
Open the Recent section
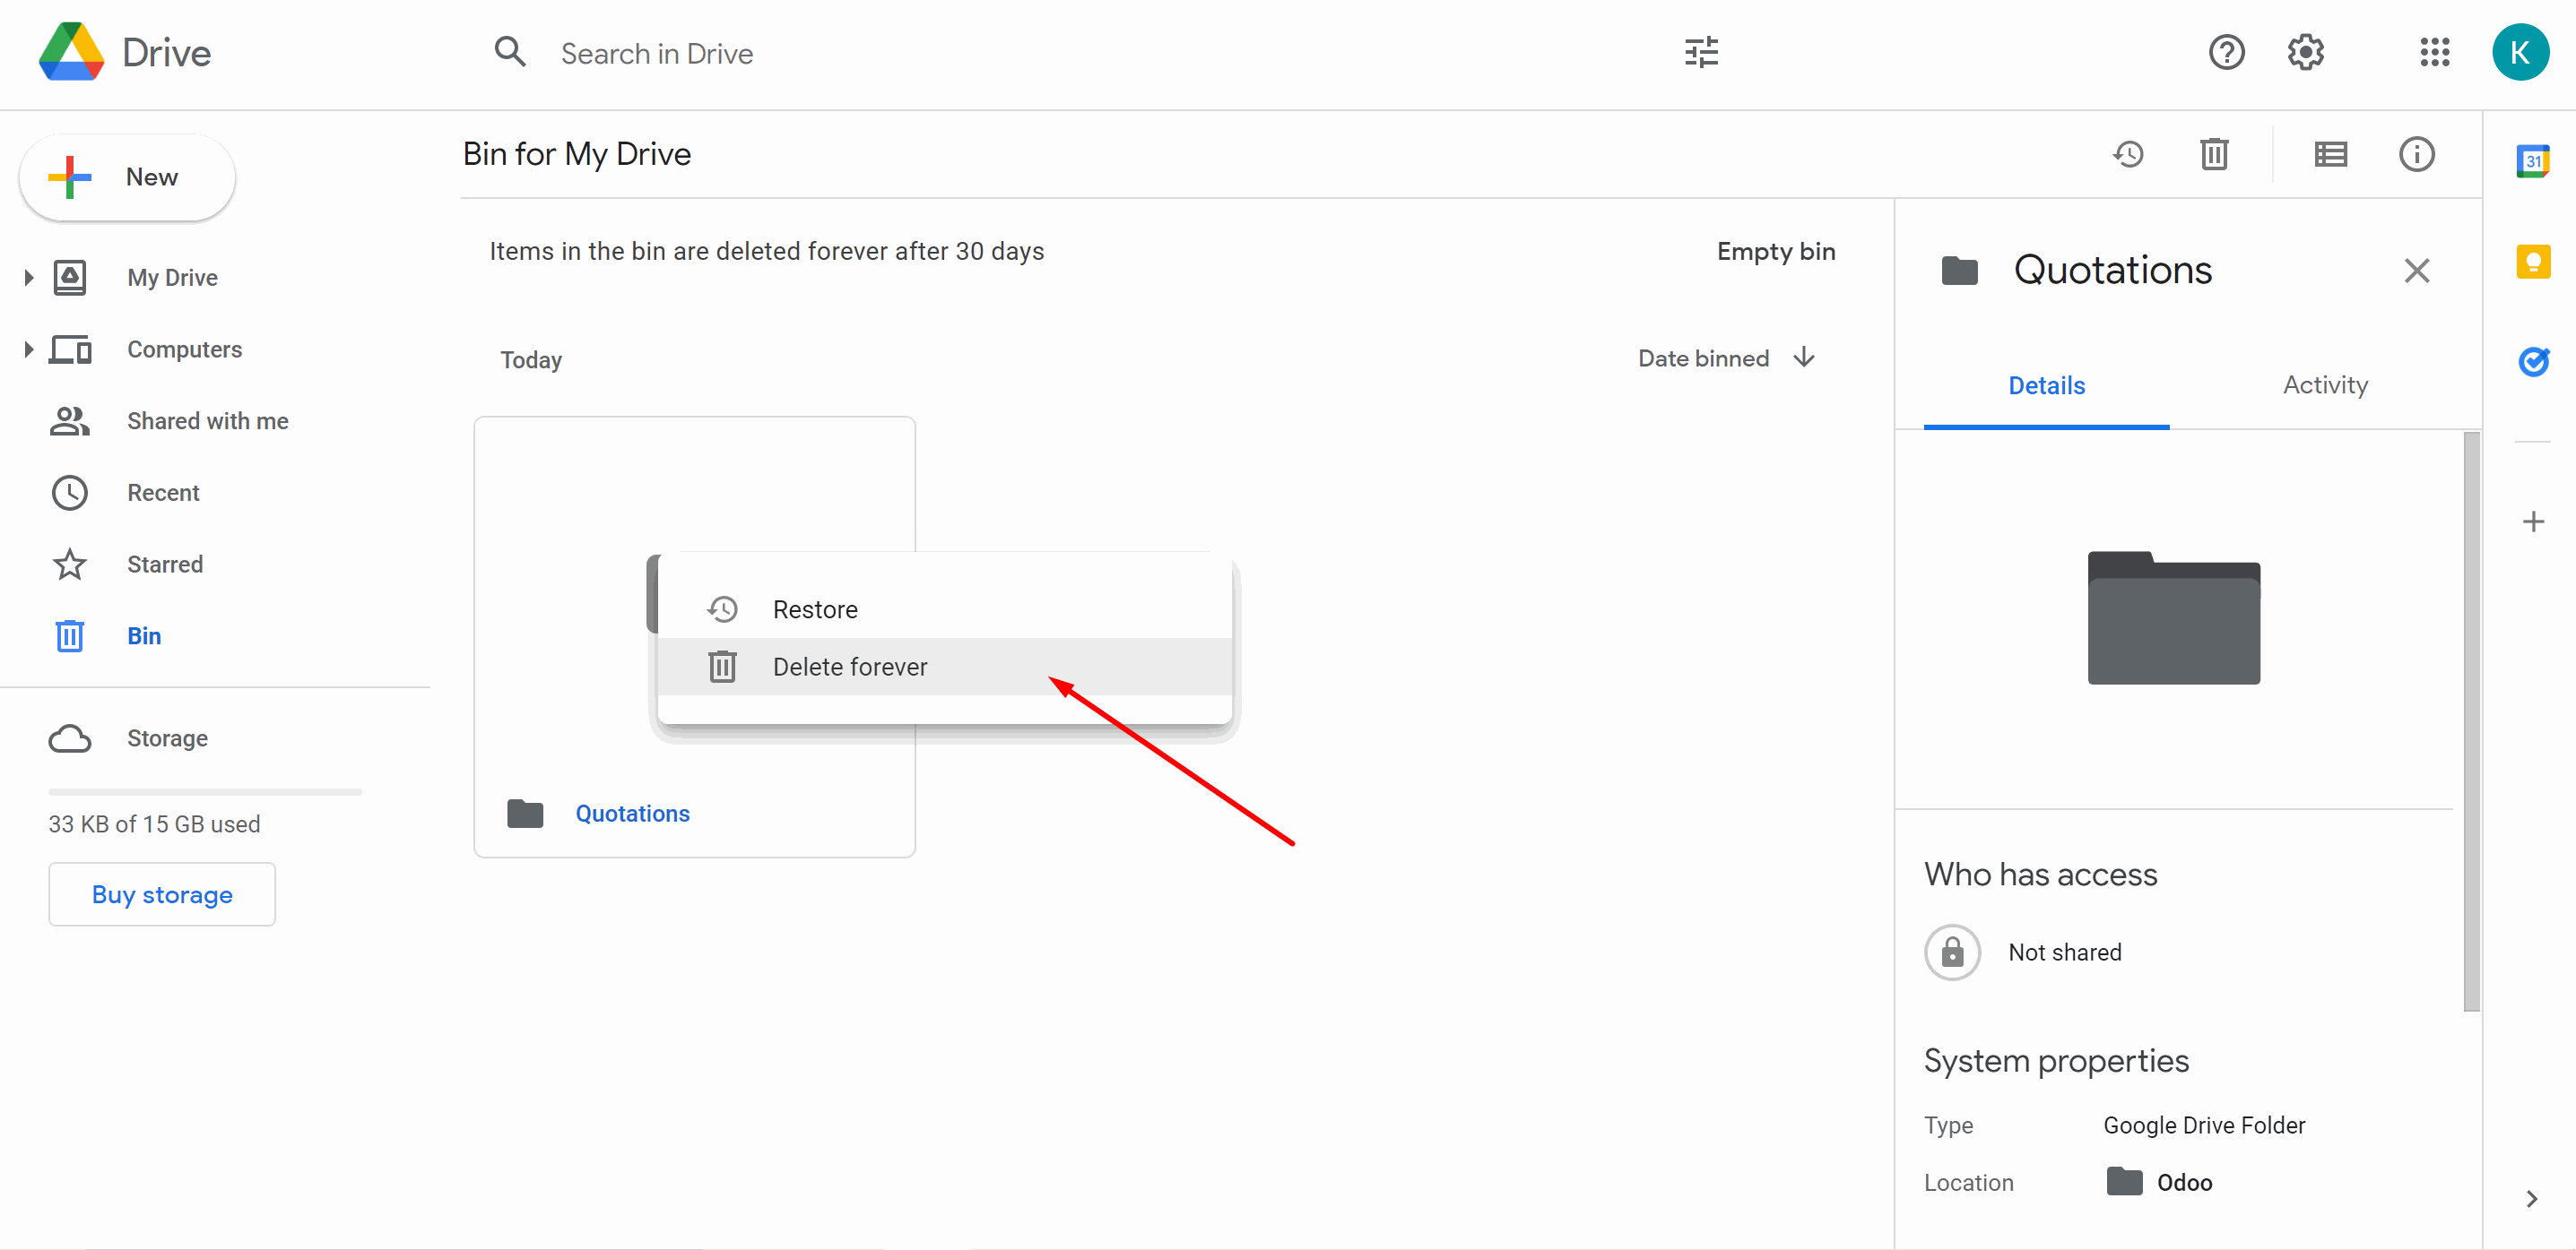tap(163, 493)
